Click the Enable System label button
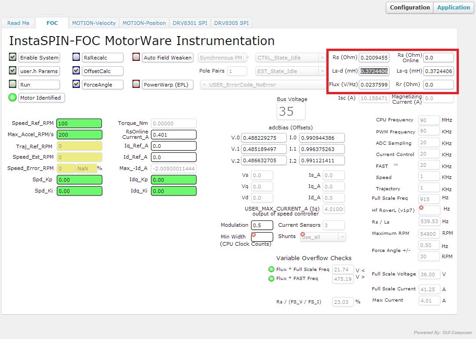 coord(39,58)
